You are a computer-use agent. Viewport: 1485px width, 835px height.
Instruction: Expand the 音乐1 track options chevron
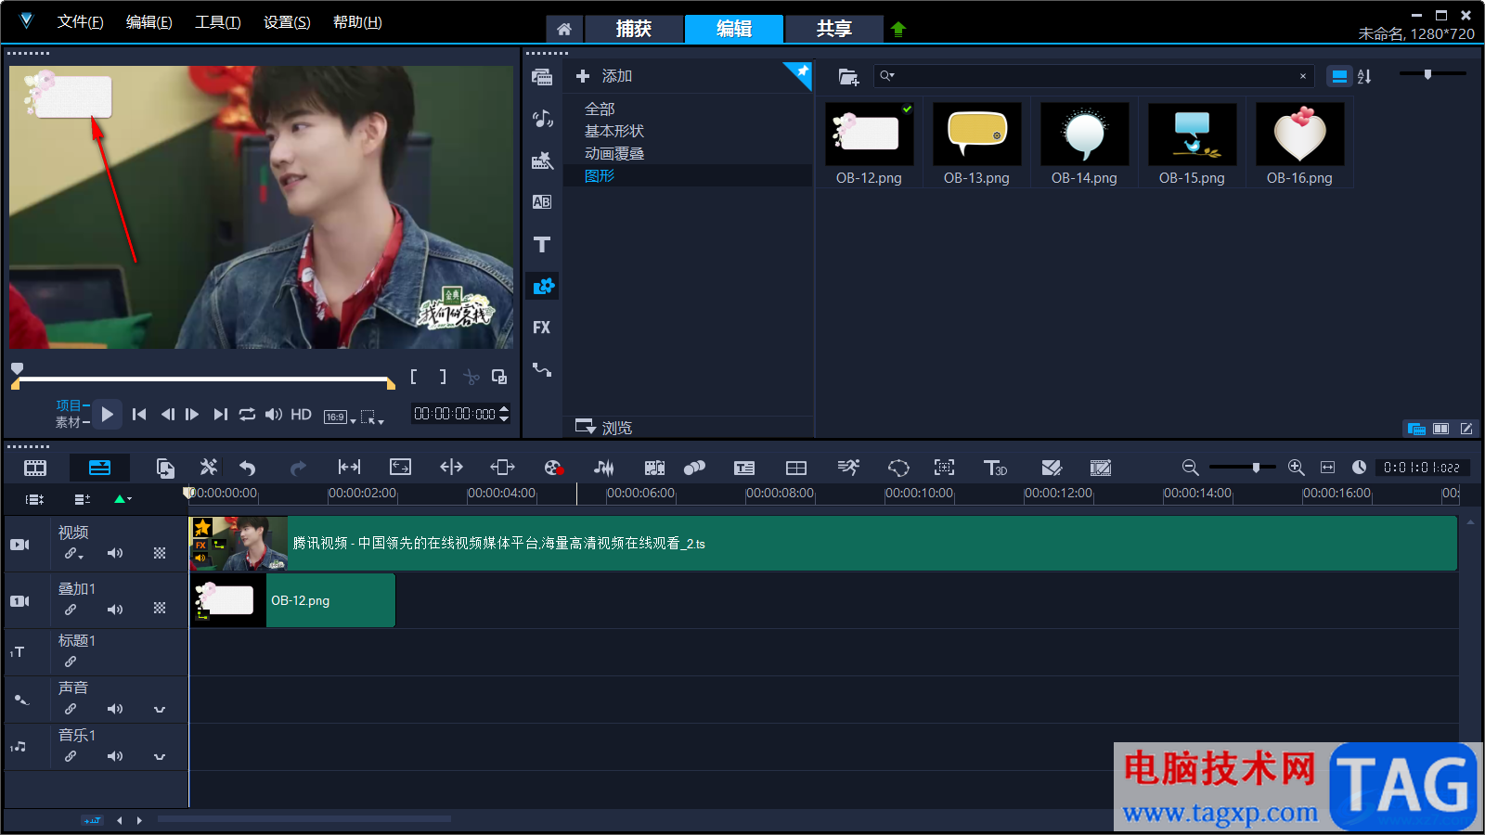click(160, 757)
